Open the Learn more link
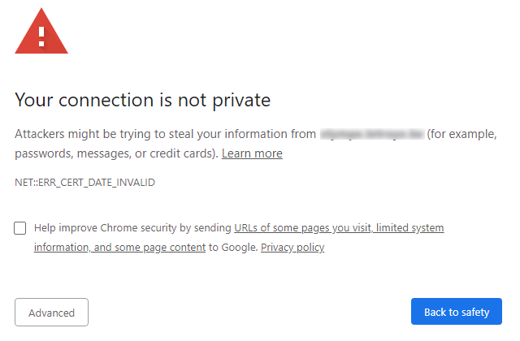 click(x=252, y=153)
